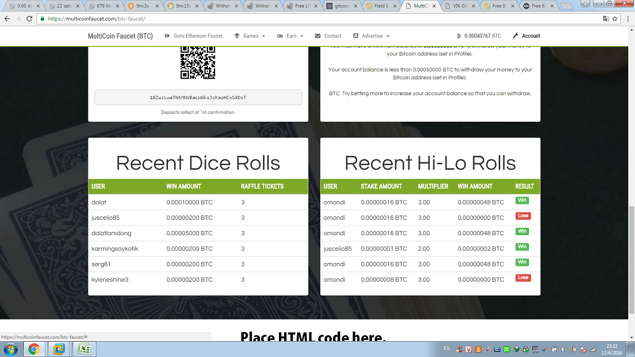The width and height of the screenshot is (635, 357).
Task: Switch to the '0.60 do' browser tab
Action: [x=24, y=6]
